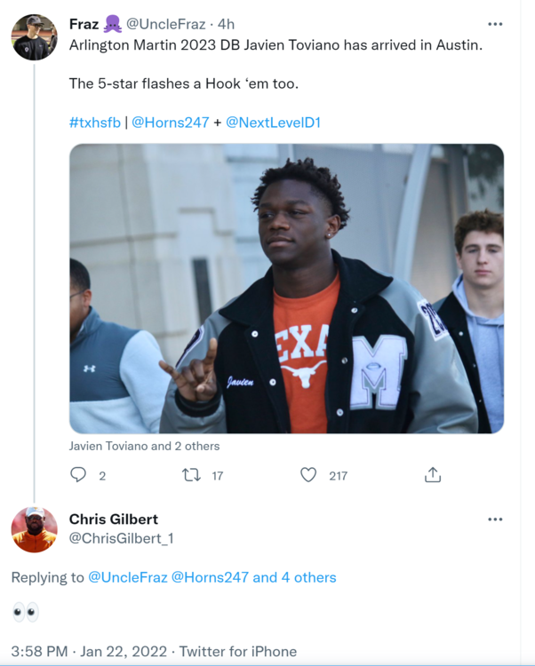The width and height of the screenshot is (535, 666).
Task: Open the @ChrisGilbert_1 handle
Action: [x=121, y=537]
